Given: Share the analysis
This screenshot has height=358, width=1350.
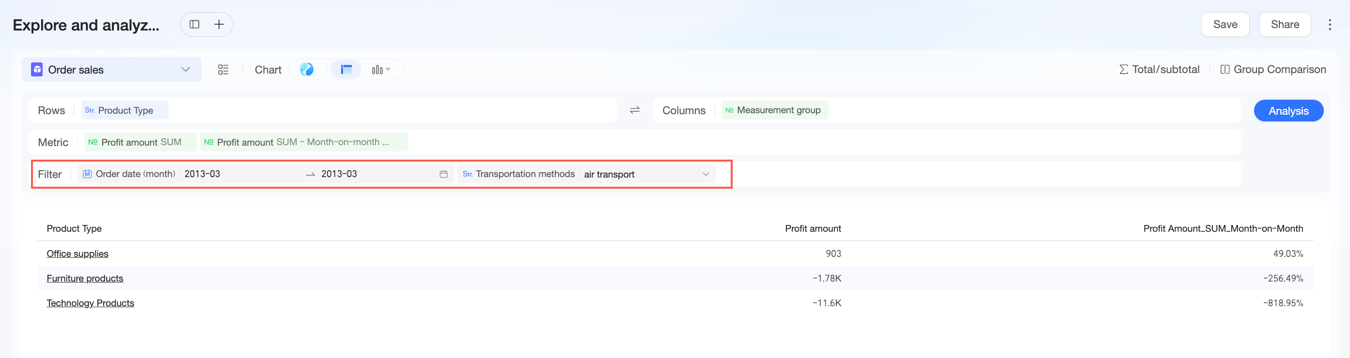Looking at the screenshot, I should (x=1285, y=25).
